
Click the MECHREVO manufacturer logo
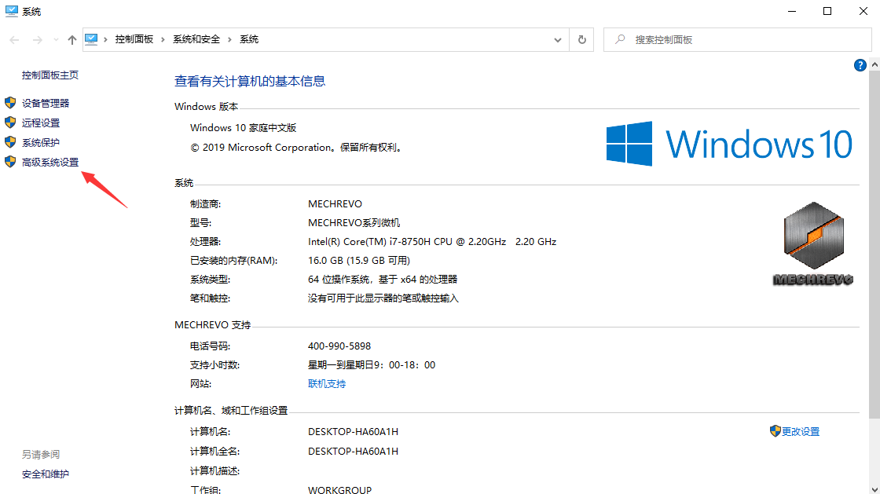pyautogui.click(x=812, y=243)
